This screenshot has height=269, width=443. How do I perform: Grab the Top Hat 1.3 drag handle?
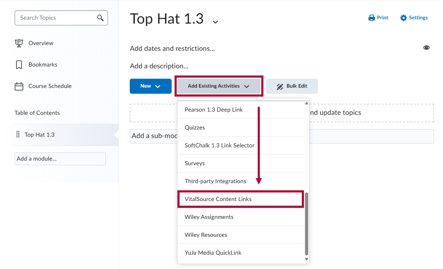(x=18, y=134)
